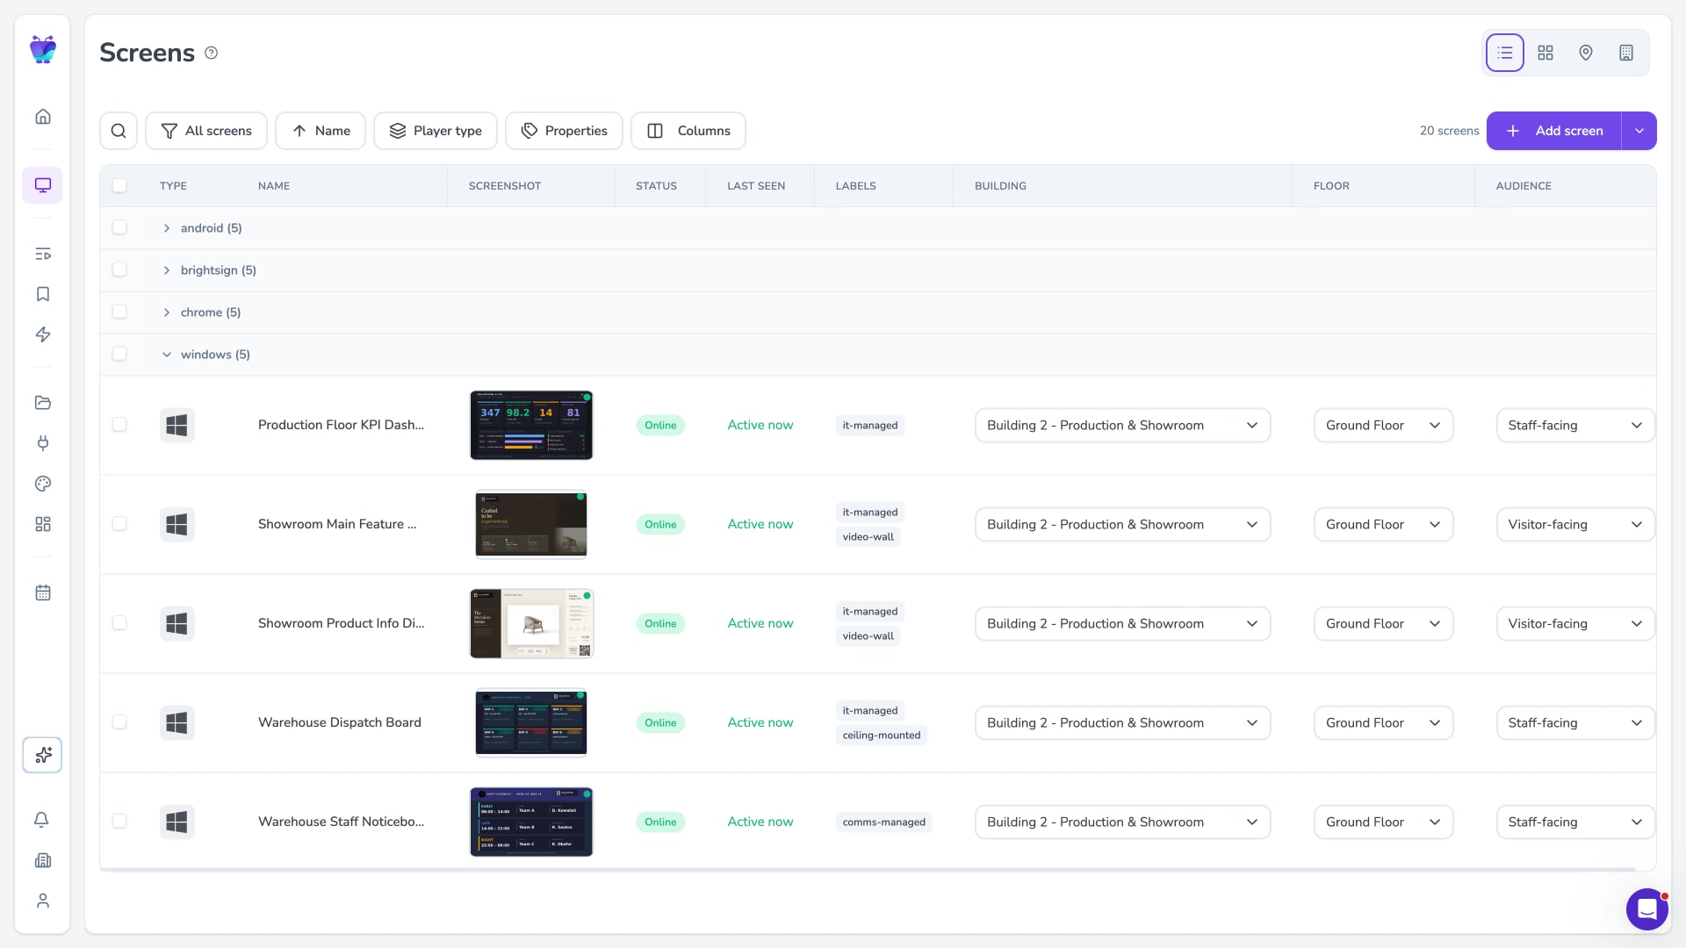Click the app logo at top left
Image resolution: width=1686 pixels, height=948 pixels.
coord(42,49)
